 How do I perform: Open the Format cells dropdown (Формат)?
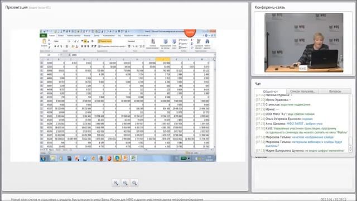pyautogui.click(x=183, y=47)
